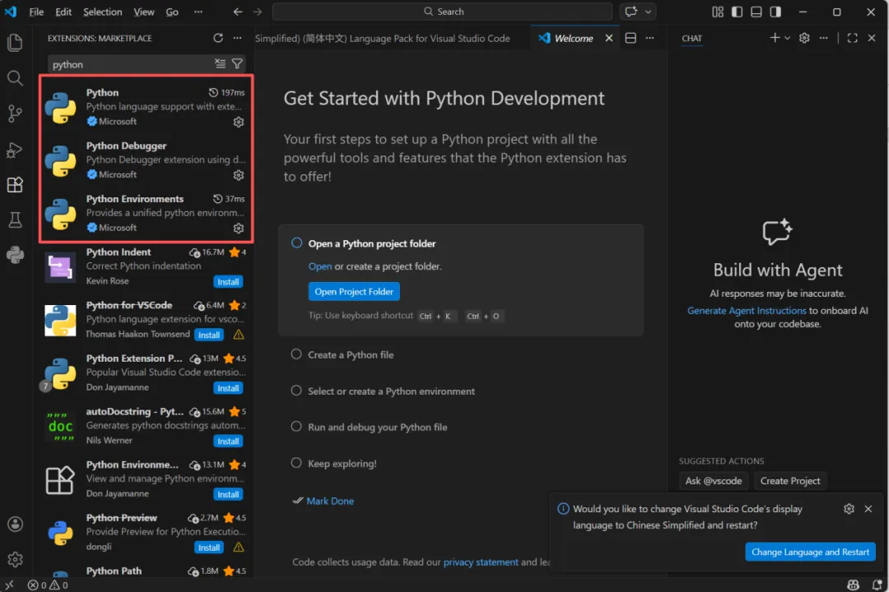This screenshot has width=889, height=592.
Task: Open manage gear for Python Debugger extension
Action: pyautogui.click(x=239, y=175)
